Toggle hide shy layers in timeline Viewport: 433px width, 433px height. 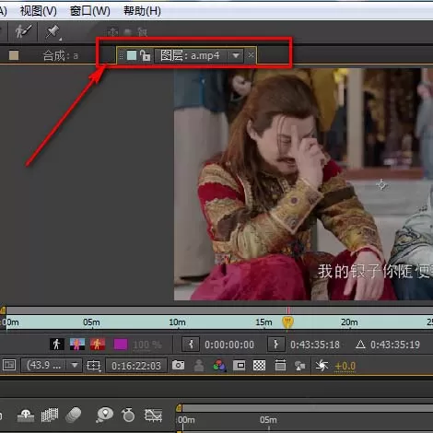(26, 415)
